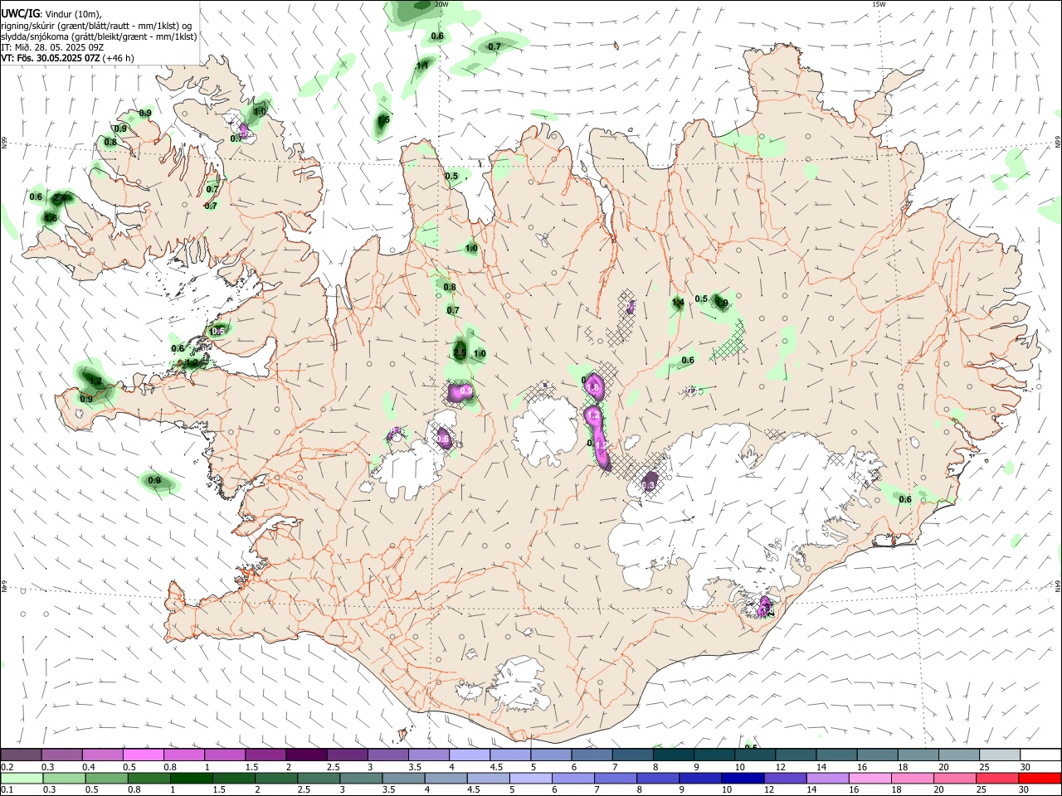
Task: Pick the 3 violet swatch in the upper snow scale
Action: pyautogui.click(x=387, y=755)
